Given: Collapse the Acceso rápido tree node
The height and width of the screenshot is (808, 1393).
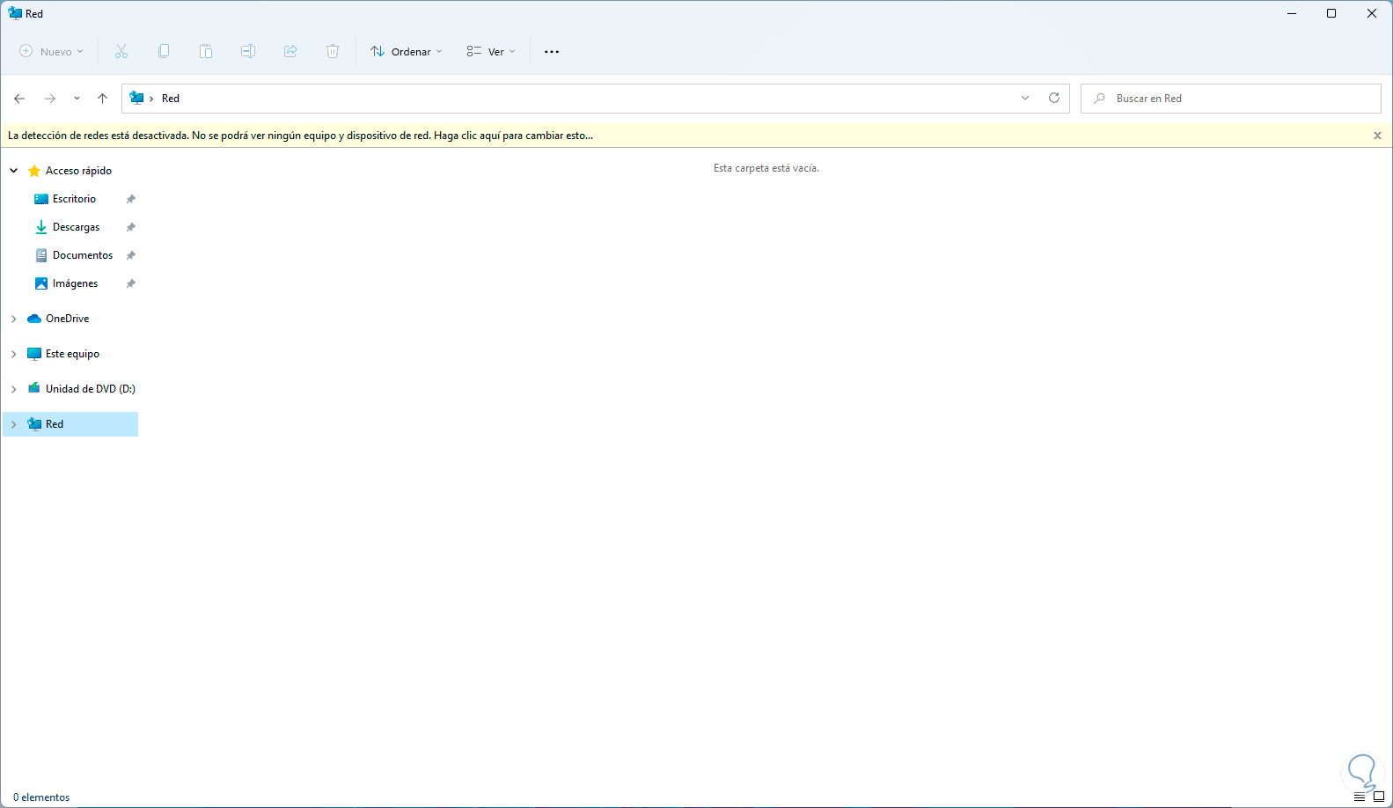Looking at the screenshot, I should click(14, 171).
